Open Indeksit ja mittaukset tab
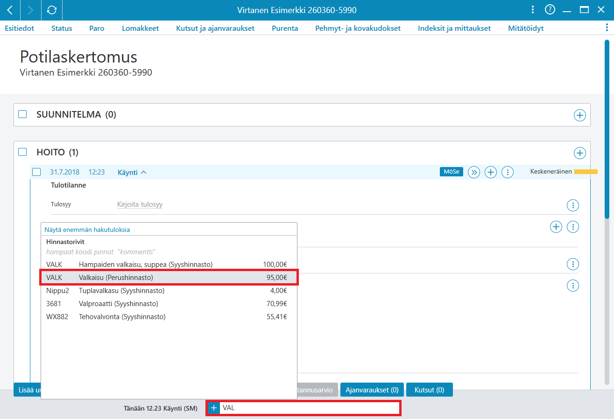 click(454, 28)
